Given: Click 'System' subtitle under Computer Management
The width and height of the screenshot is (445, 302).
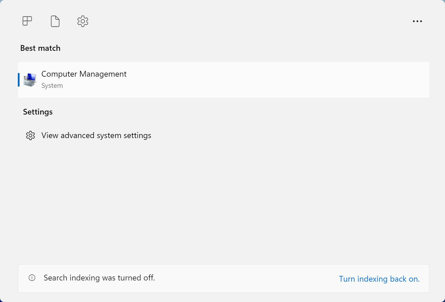Looking at the screenshot, I should 52,86.
